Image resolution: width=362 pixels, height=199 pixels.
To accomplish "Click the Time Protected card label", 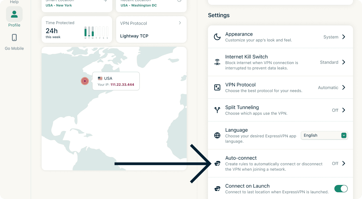I will click(x=60, y=23).
